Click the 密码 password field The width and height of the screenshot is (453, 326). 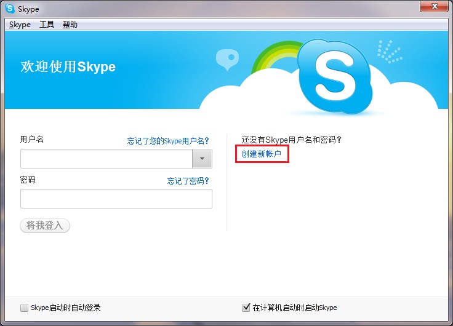(x=116, y=199)
